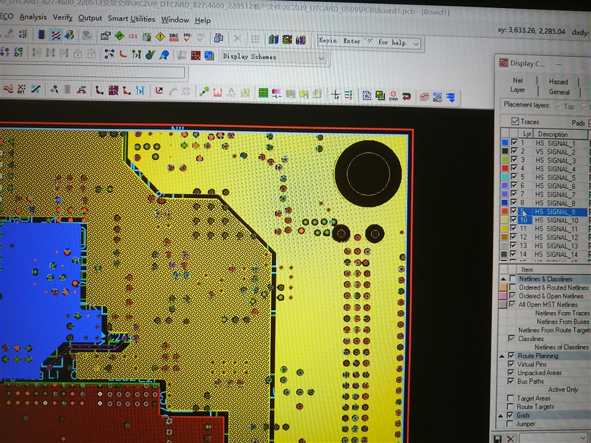Click the NET tool icon in bottom toolbar
591x443 pixels.
point(22,89)
